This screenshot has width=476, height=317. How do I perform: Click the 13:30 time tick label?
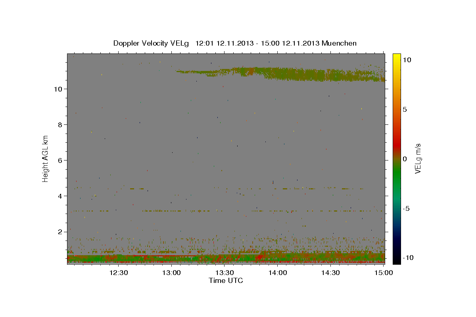(x=224, y=273)
